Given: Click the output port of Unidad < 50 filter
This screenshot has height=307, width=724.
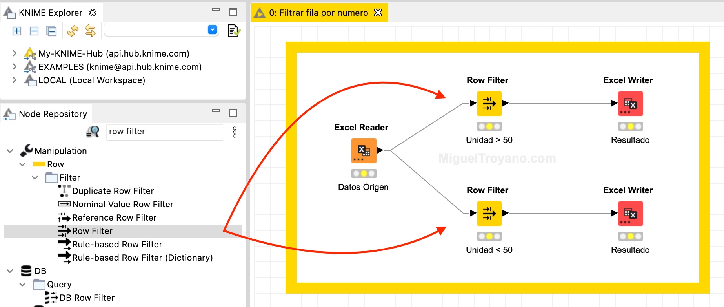Looking at the screenshot, I should 505,213.
